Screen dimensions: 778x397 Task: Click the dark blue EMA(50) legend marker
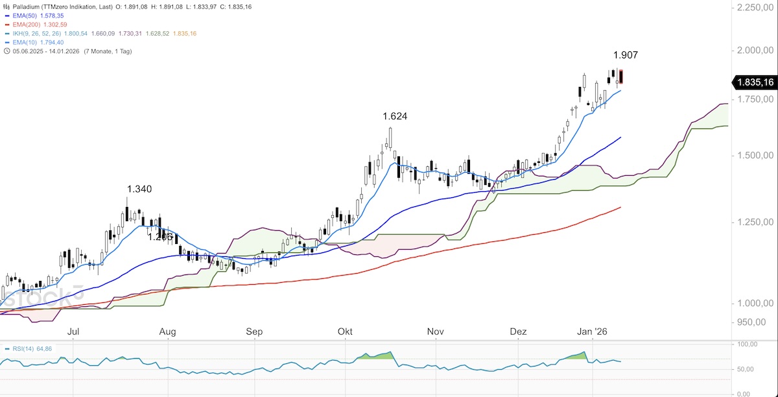[x=6, y=15]
